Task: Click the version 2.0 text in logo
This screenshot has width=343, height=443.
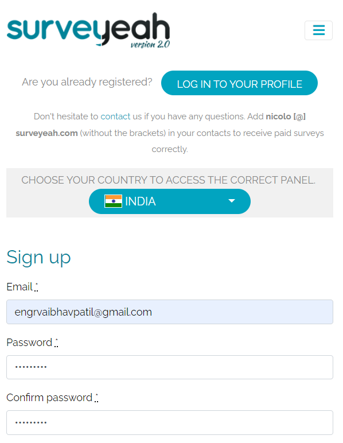Action: click(150, 45)
